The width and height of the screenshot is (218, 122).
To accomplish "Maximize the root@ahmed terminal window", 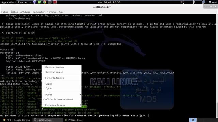I will coord(211,7).
